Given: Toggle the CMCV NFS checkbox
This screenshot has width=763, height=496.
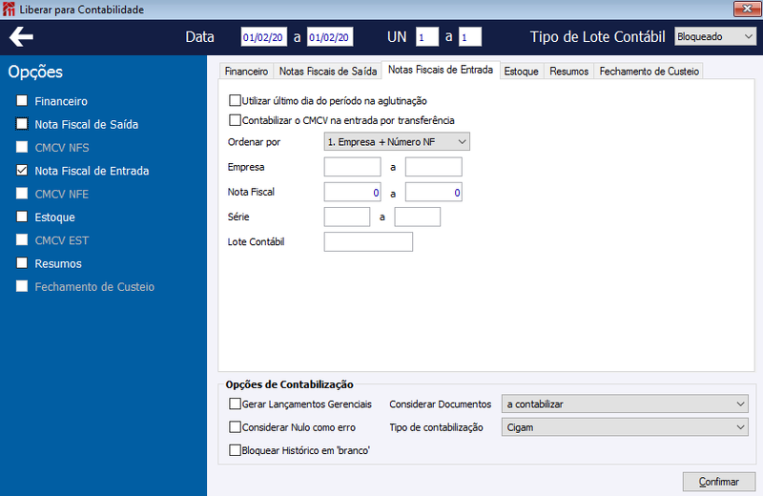Looking at the screenshot, I should 22,147.
